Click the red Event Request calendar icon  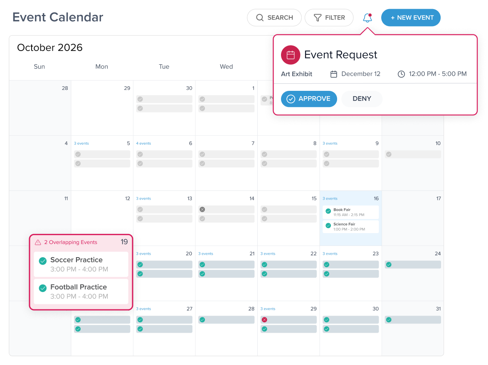(x=291, y=55)
